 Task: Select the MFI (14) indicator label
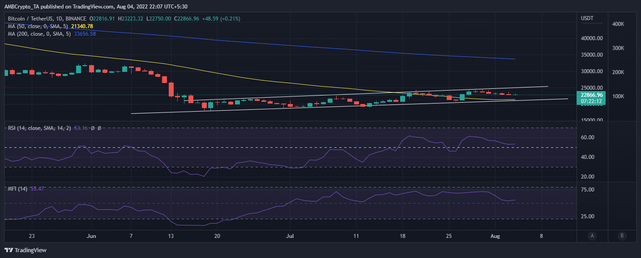click(18, 189)
